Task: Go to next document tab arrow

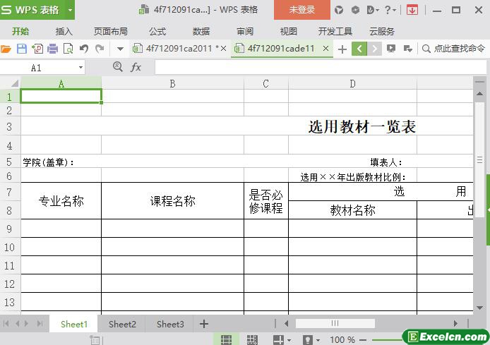Action: pyautogui.click(x=374, y=49)
